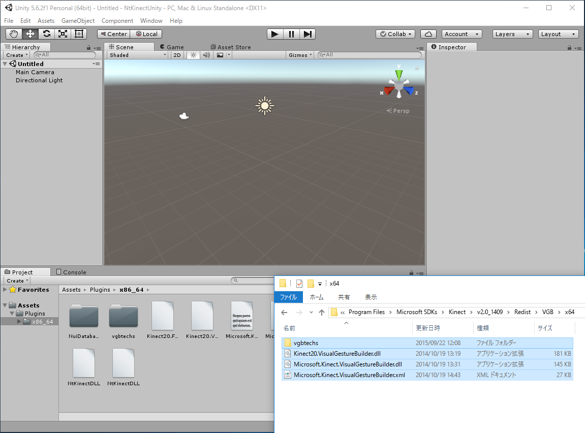This screenshot has height=433, width=585.
Task: Open the GameObject menu
Action: 78,21
